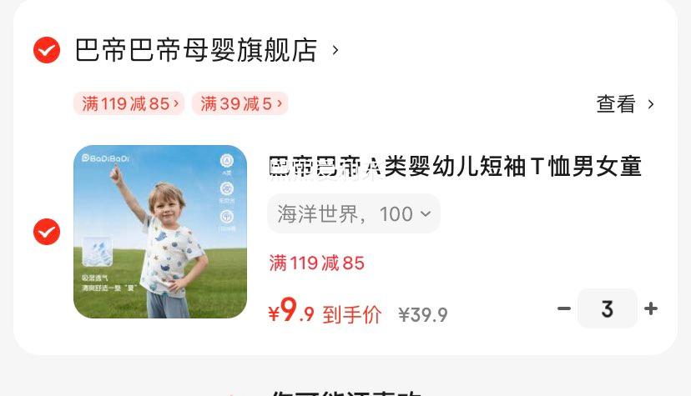The width and height of the screenshot is (691, 396).
Task: Tap the struck-through ¥39.9 original price
Action: point(423,314)
